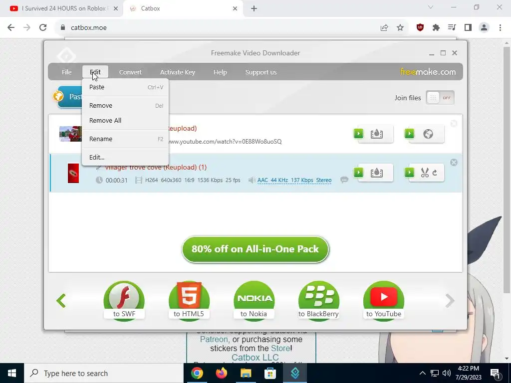Click the subtitles speech bubble icon
The height and width of the screenshot is (383, 511).
(x=344, y=180)
